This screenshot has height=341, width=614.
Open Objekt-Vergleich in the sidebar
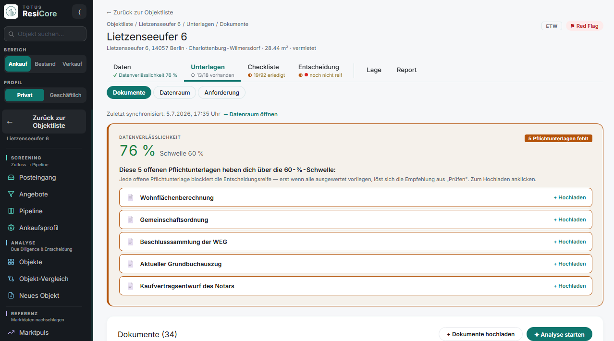[x=44, y=279]
